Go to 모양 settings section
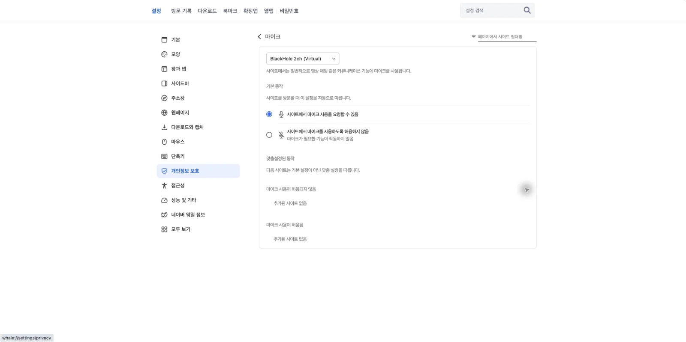 [x=198, y=54]
